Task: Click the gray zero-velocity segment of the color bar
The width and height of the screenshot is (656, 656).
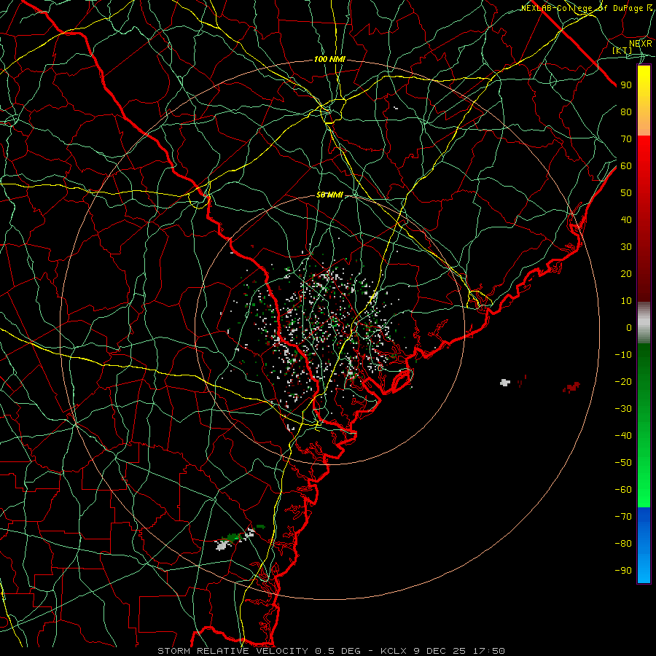Action: pyautogui.click(x=644, y=323)
